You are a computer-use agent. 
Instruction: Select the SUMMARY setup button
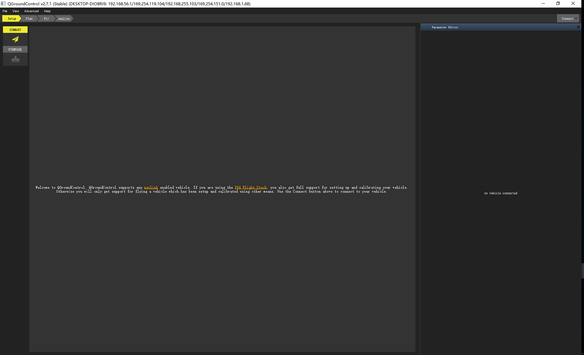[x=15, y=30]
